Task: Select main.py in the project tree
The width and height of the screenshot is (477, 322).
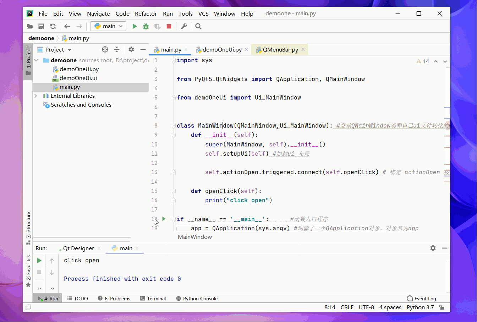Action: (x=70, y=87)
